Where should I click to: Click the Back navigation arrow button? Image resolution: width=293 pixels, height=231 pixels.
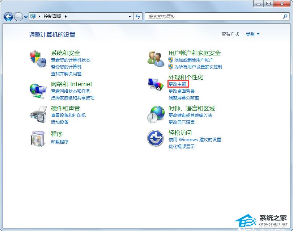point(8,17)
